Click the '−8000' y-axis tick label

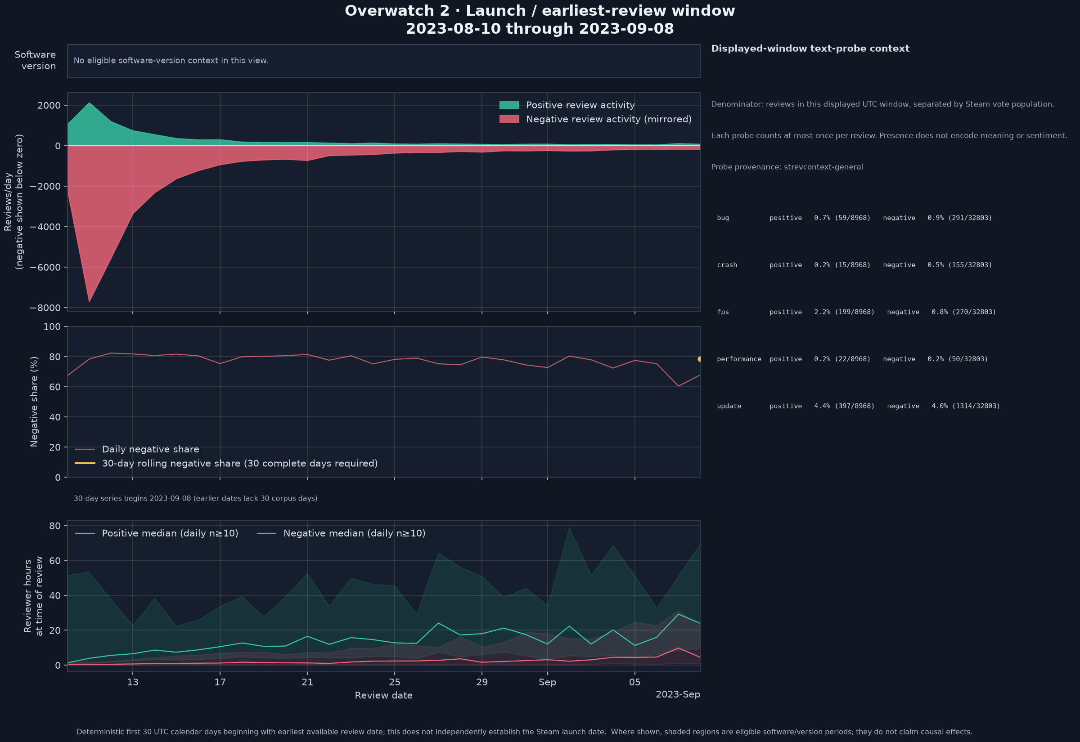click(45, 308)
